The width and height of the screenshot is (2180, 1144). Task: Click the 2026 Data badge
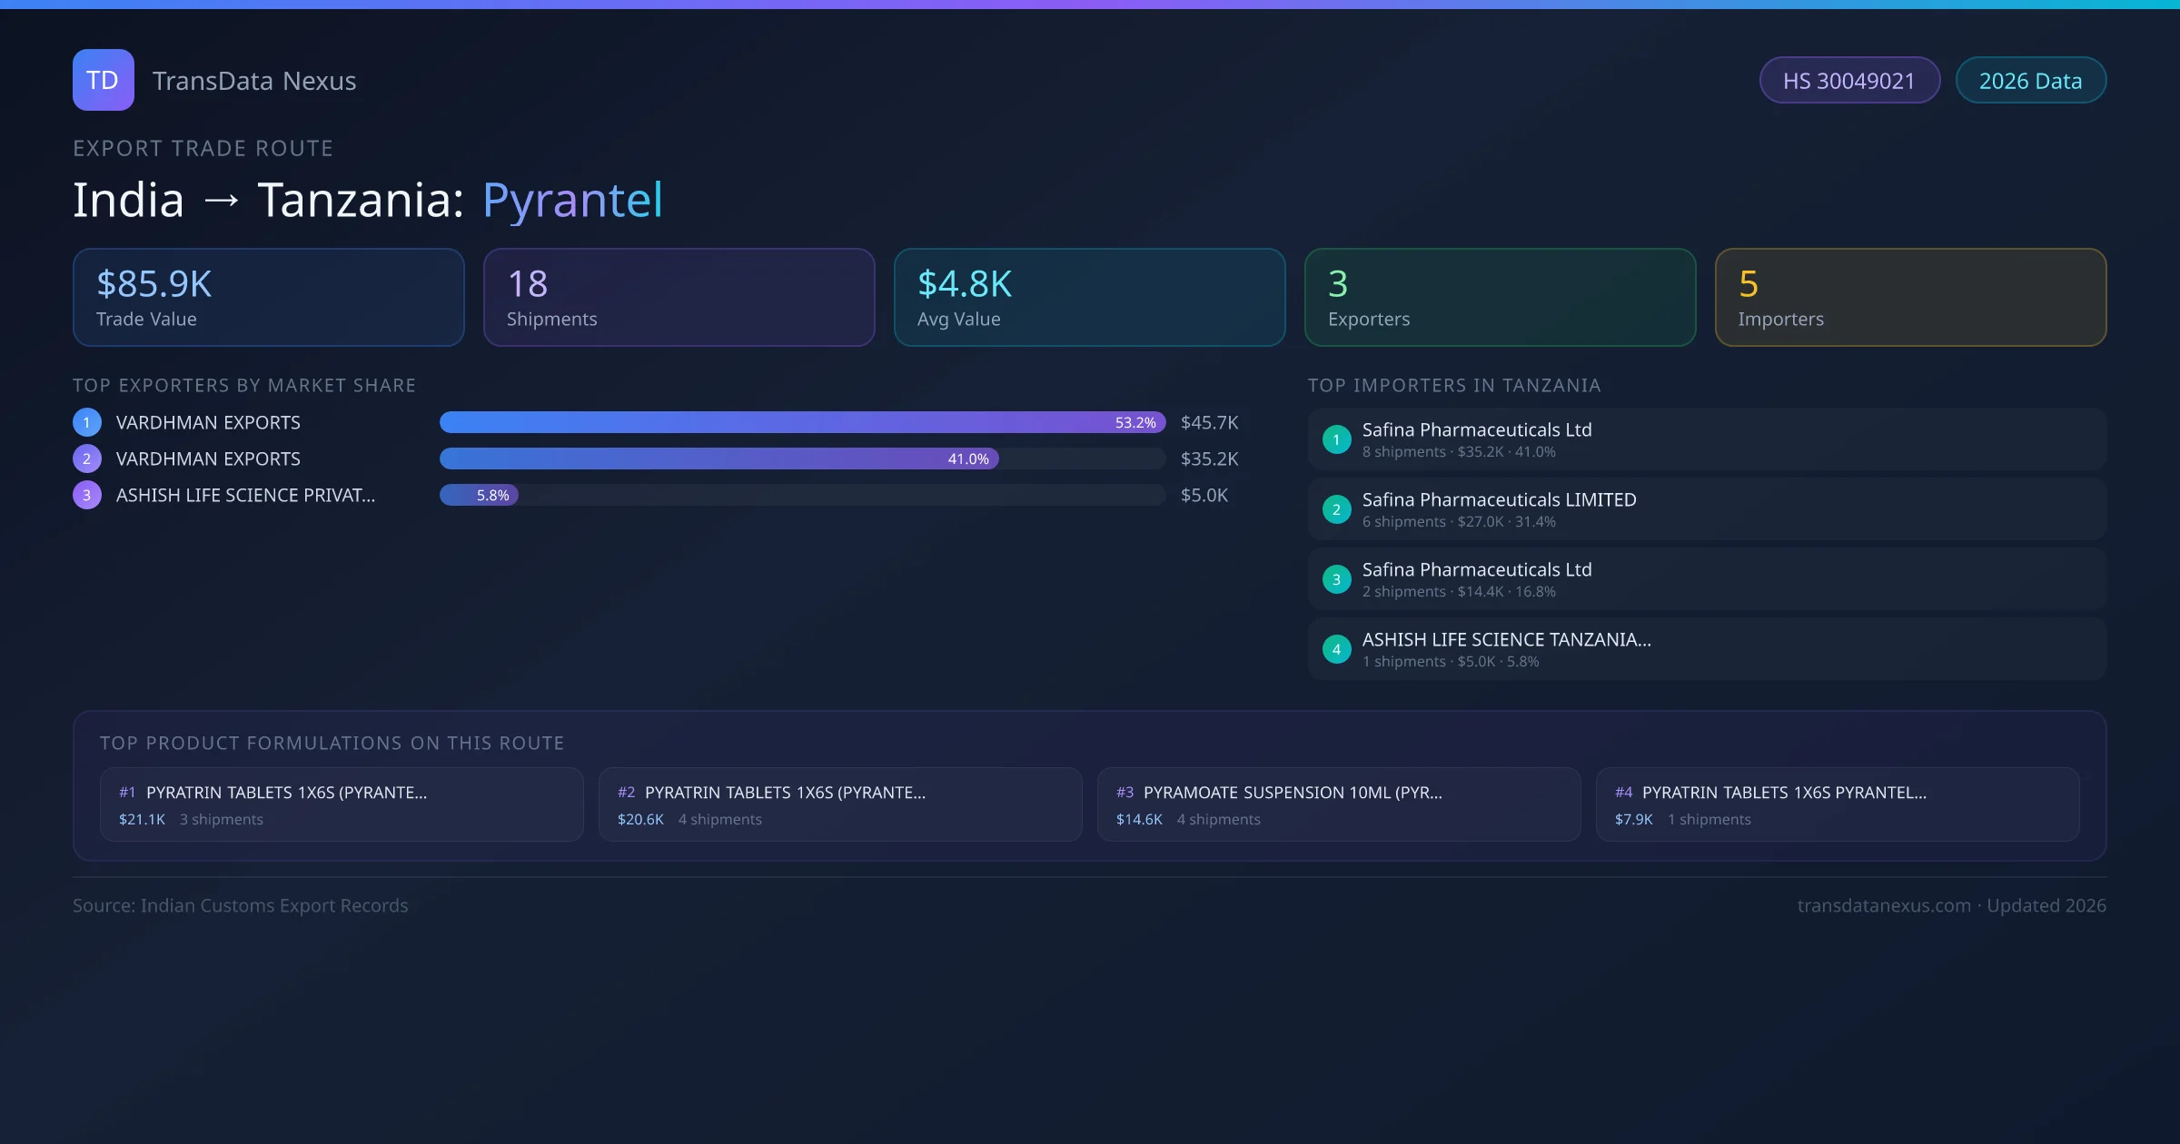tap(2030, 81)
